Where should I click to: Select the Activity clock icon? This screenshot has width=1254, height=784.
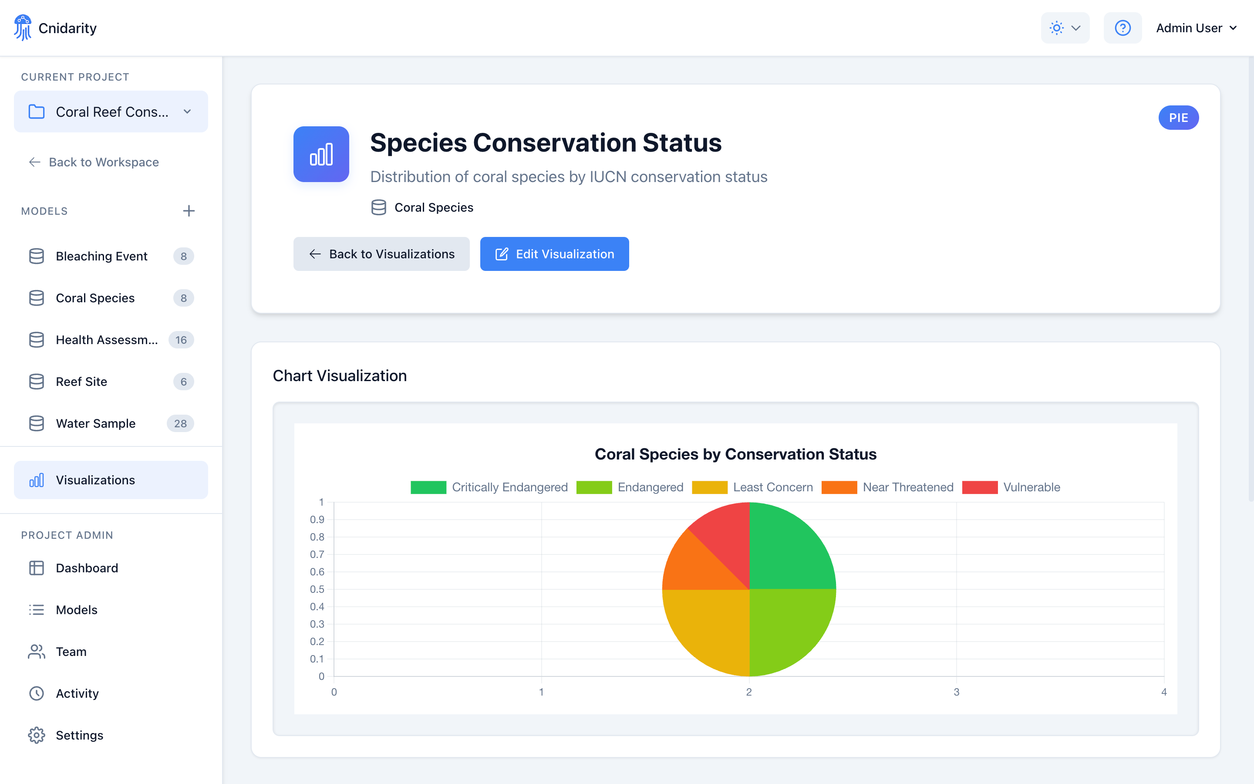pyautogui.click(x=36, y=693)
